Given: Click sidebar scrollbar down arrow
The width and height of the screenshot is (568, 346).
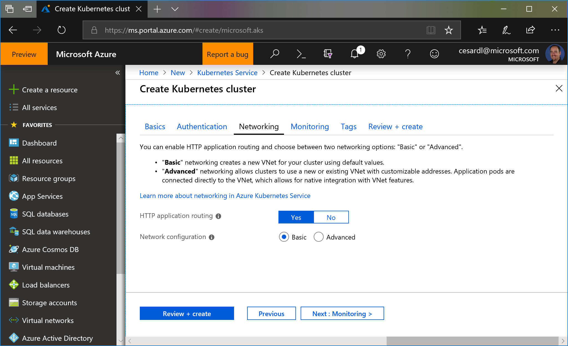Looking at the screenshot, I should pos(121,341).
